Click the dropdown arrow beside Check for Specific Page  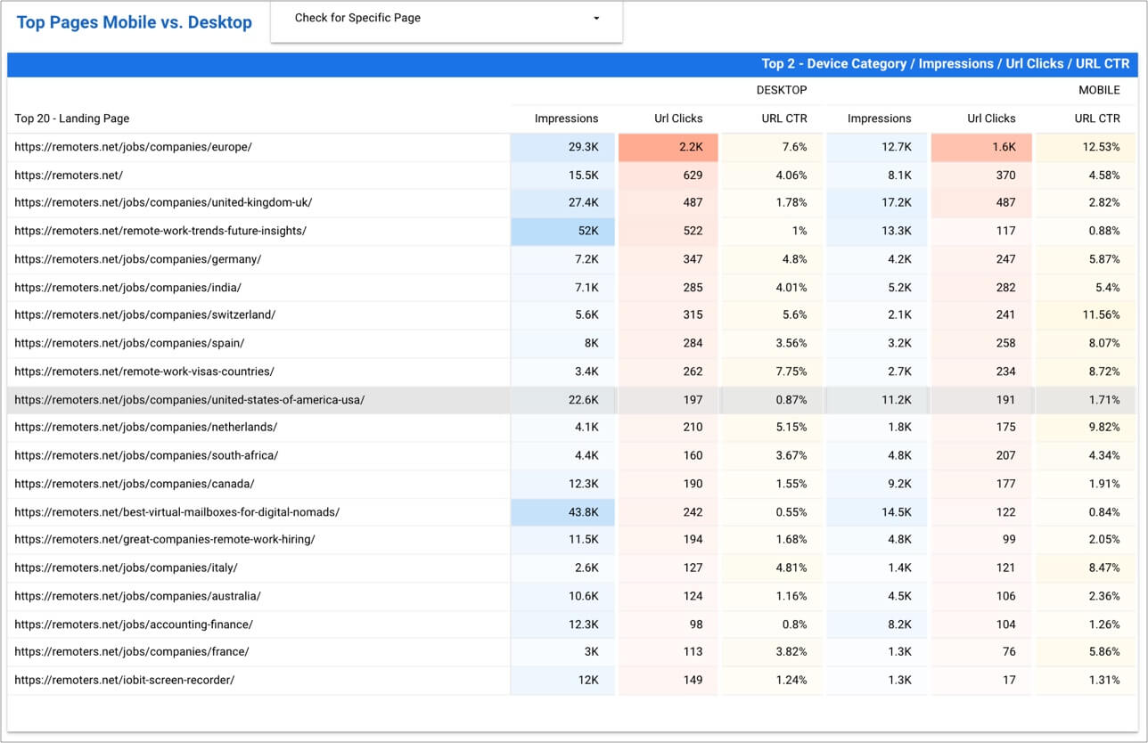(596, 18)
